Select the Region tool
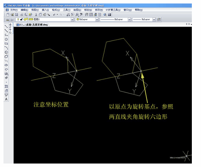Viewport: 201px width, 167px height. click(x=6, y=91)
